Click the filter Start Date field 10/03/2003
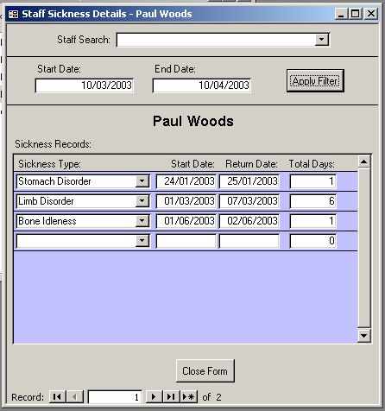The image size is (385, 411). coord(85,85)
